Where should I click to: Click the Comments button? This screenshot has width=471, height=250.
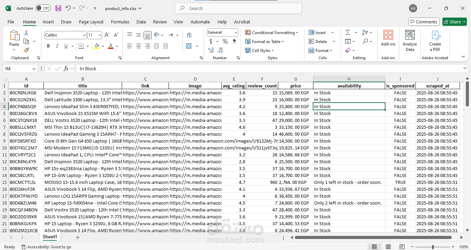tap(424, 22)
